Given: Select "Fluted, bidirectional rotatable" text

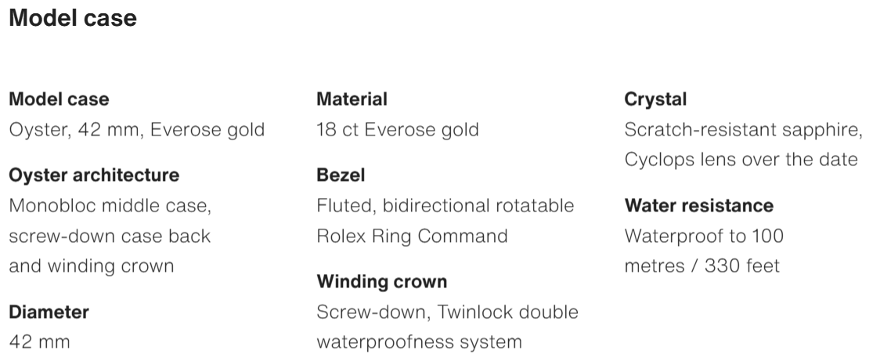Looking at the screenshot, I should coord(445,205).
